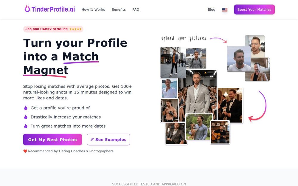This screenshot has height=186, width=298.
Task: Click the star rating next to happy singles
Action: point(75,29)
